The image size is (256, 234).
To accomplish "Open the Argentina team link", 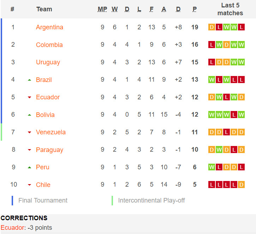I will pyautogui.click(x=49, y=27).
